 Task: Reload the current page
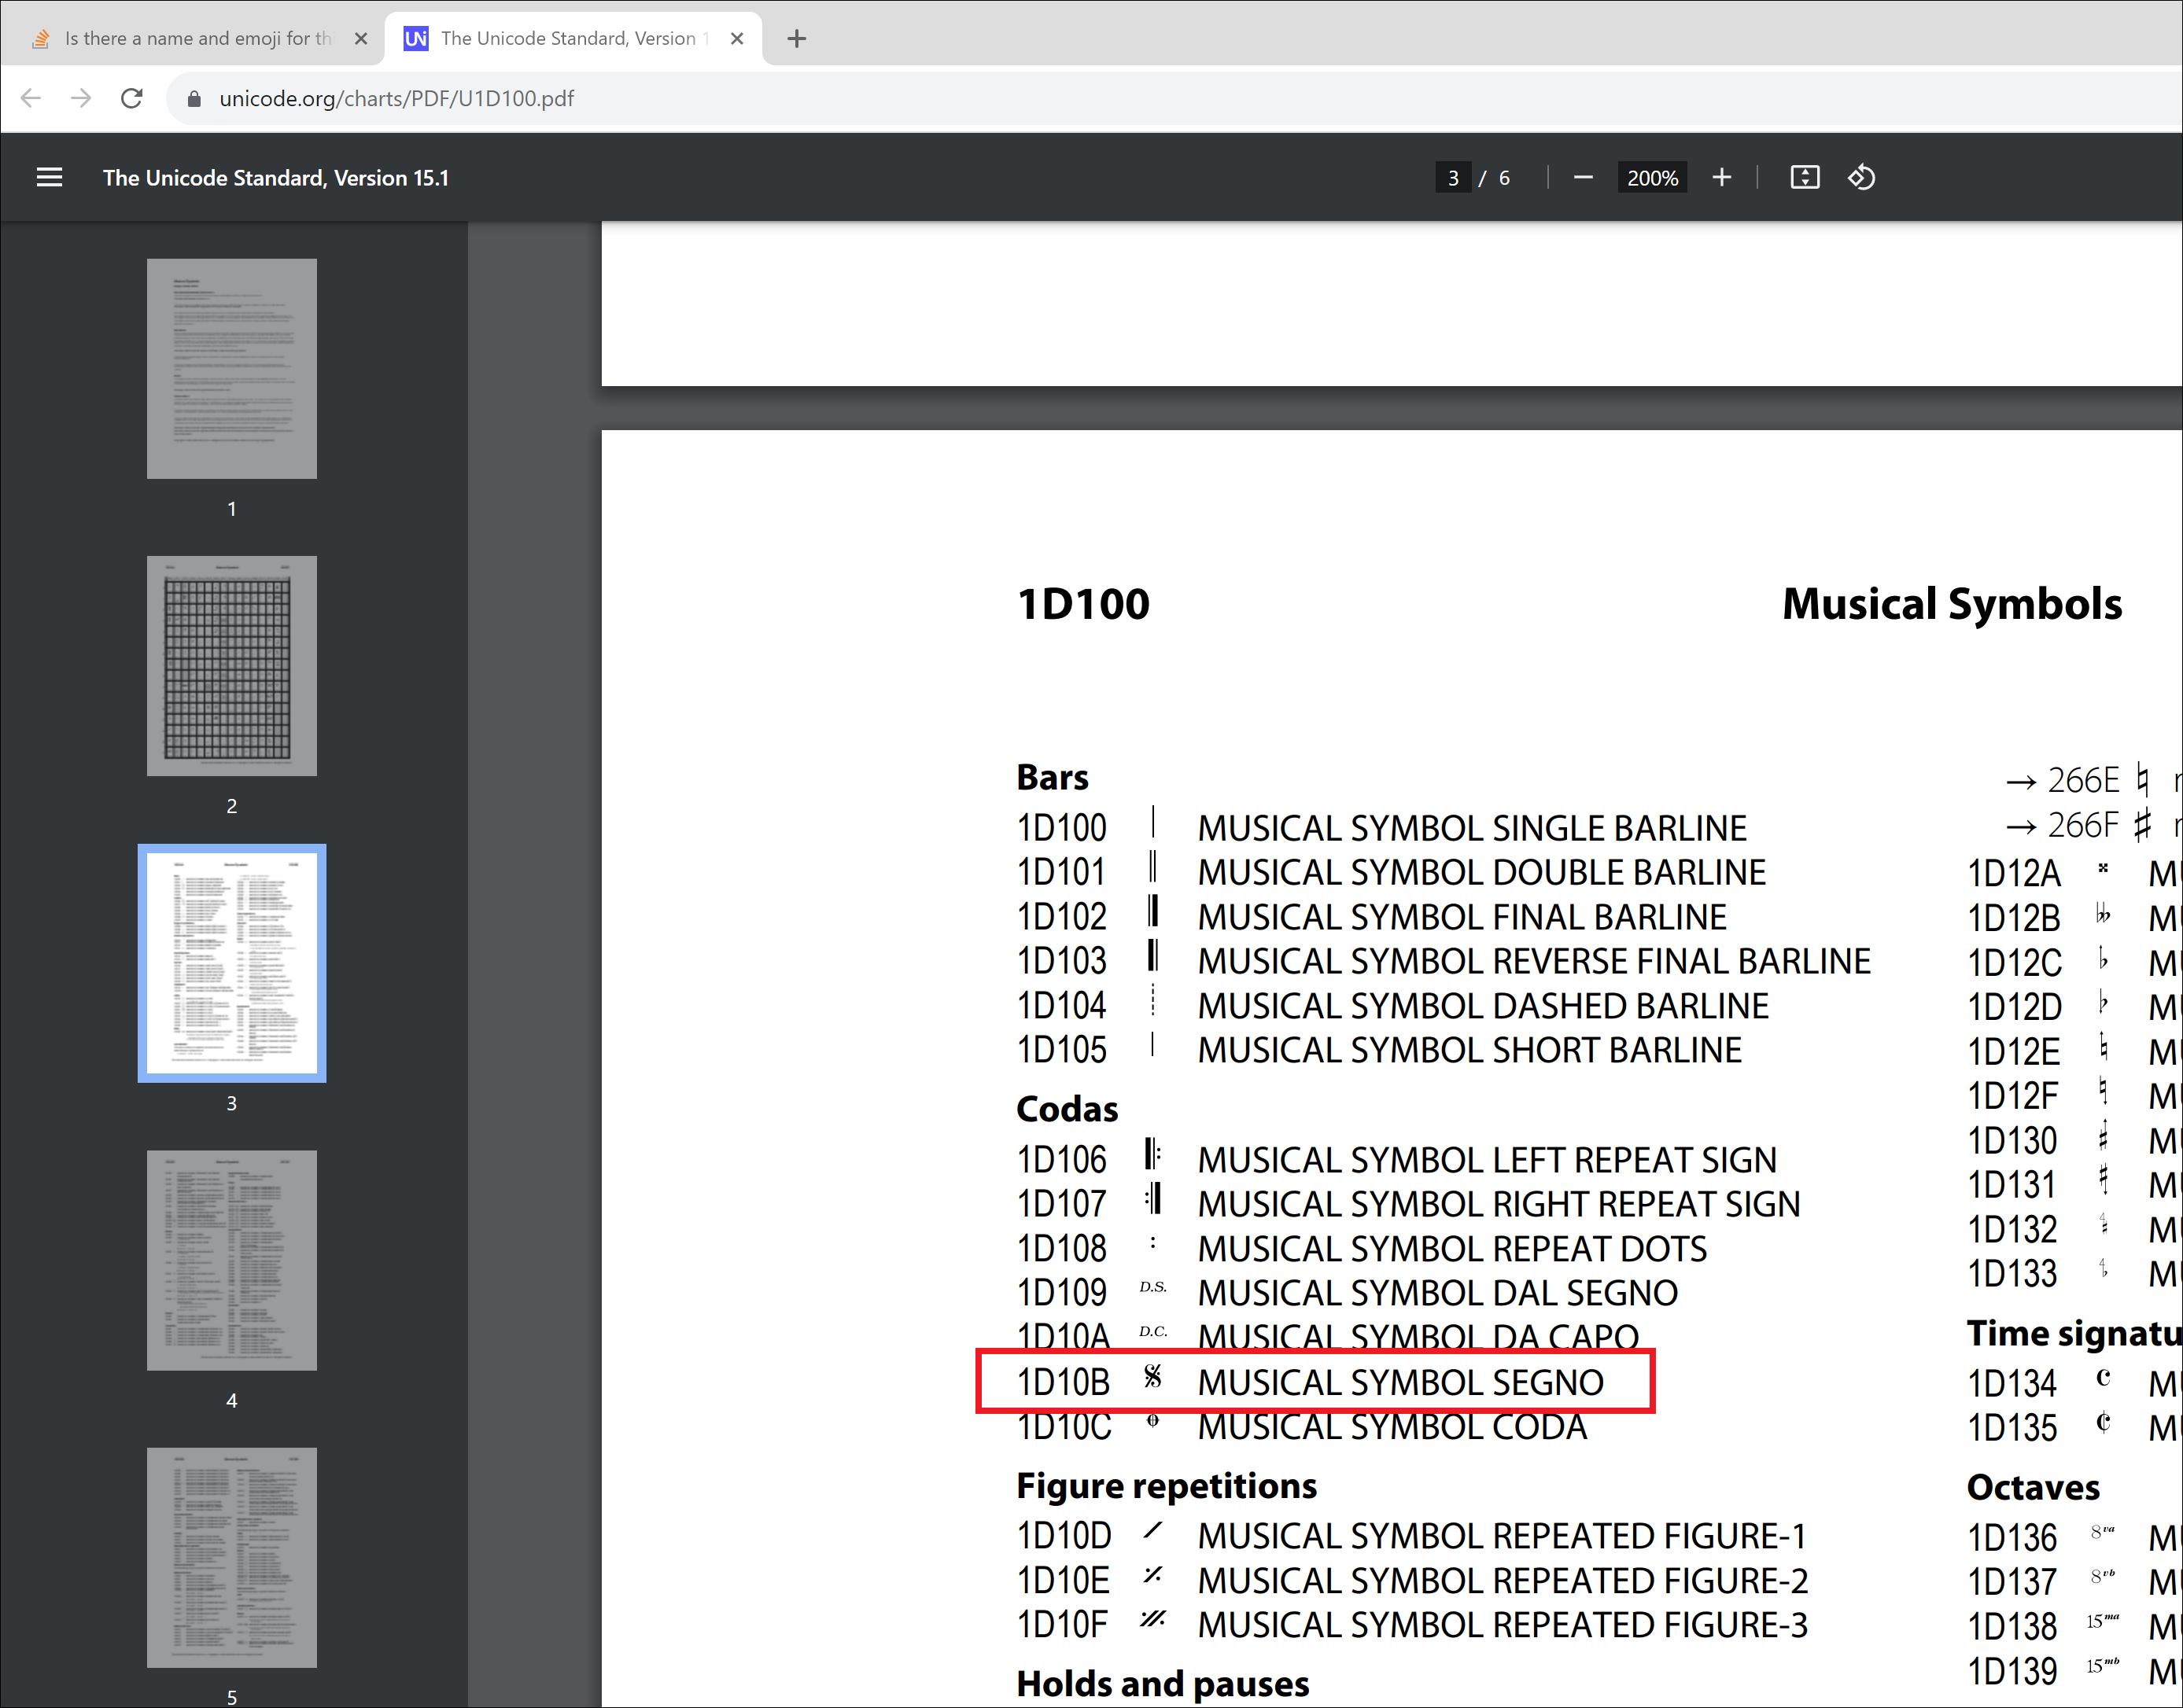(131, 98)
